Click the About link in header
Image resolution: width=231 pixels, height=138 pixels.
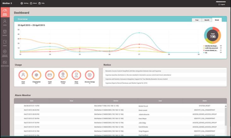pyautogui.click(x=33, y=3)
